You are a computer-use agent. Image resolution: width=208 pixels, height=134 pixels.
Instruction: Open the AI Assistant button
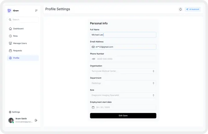[193, 9]
